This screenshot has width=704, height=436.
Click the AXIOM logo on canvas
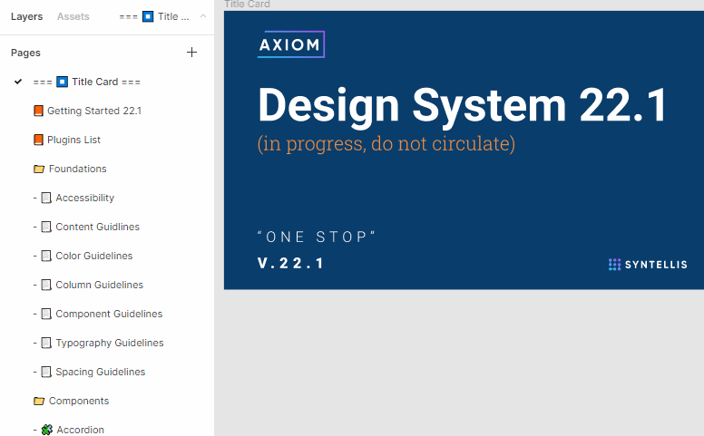click(290, 44)
